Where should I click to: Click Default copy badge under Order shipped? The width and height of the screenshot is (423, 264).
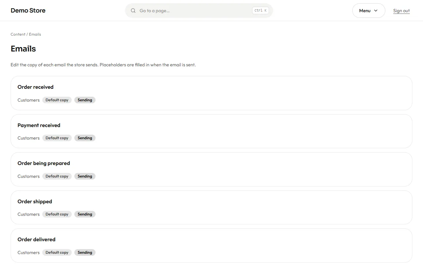[x=57, y=214]
